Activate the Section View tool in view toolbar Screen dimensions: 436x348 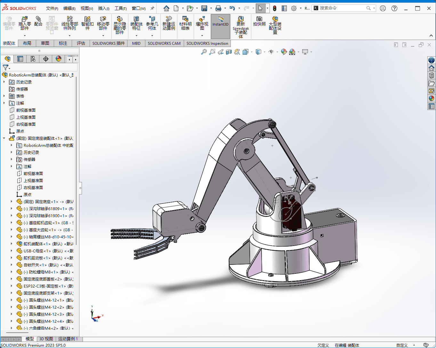229,52
